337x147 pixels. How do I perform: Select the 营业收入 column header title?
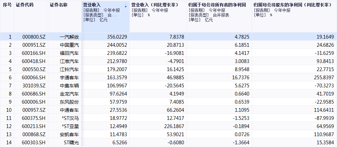pos(92,5)
